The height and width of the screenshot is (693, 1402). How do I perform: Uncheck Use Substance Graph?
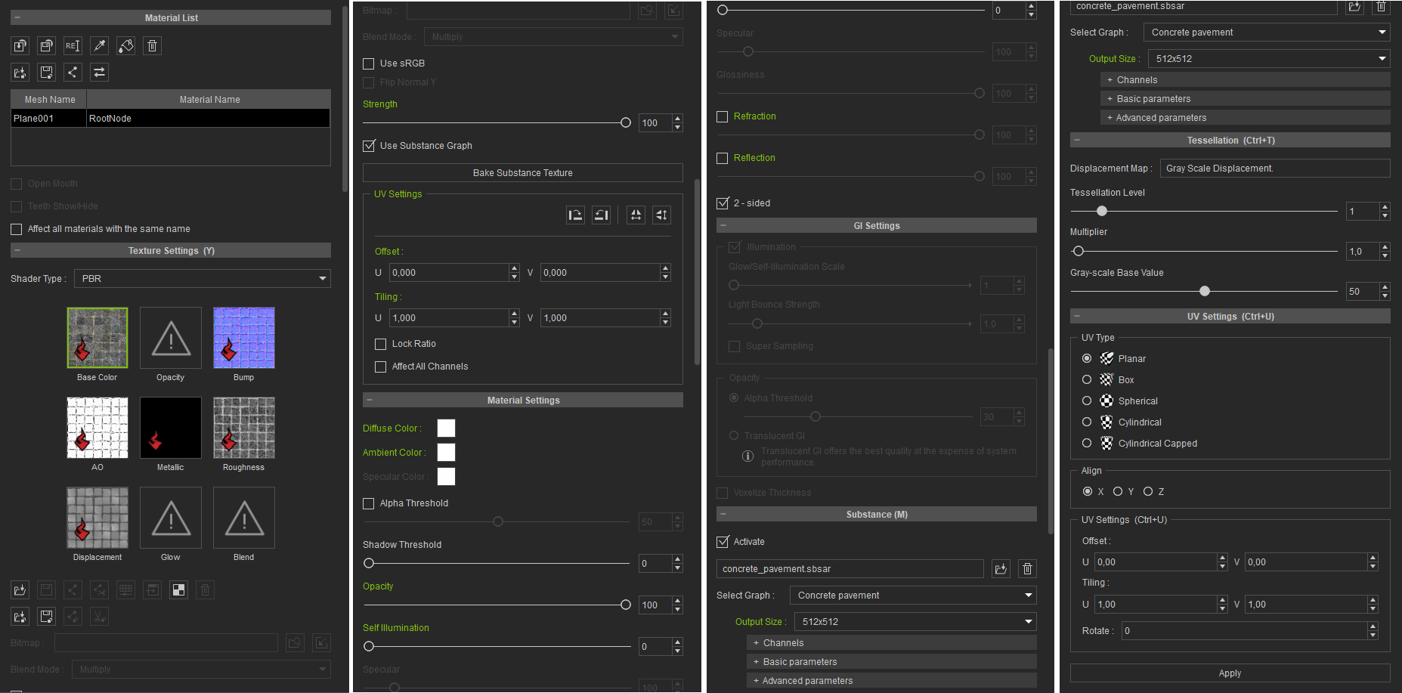369,146
